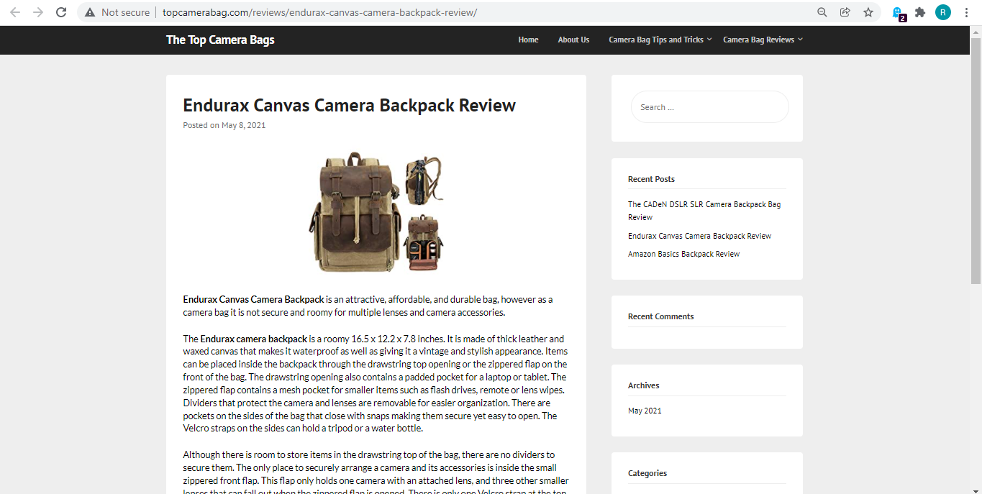Screen dimensions: 982x494
Task: Expand the Camera Bag Tips and Tricks menu
Action: (x=660, y=40)
